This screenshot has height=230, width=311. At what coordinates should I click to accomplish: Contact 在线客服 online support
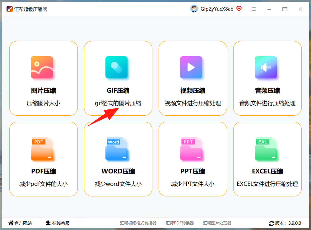tap(58, 223)
